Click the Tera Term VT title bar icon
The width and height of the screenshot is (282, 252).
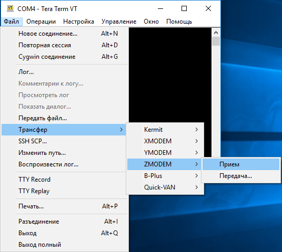click(10, 8)
